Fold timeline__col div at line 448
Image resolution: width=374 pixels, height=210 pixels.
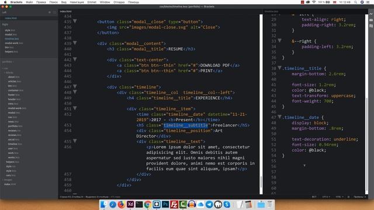pyautogui.click(x=75, y=92)
